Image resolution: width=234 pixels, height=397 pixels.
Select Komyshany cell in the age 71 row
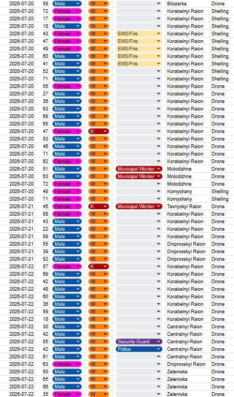(187, 198)
